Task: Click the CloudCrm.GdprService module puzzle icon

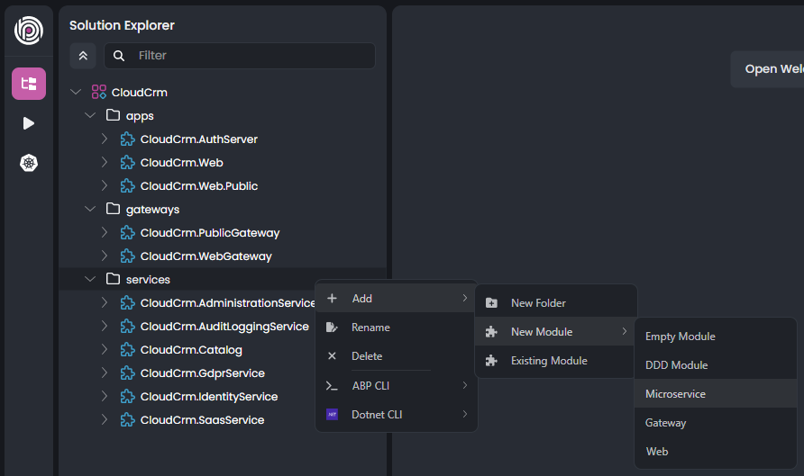Action: click(x=127, y=373)
